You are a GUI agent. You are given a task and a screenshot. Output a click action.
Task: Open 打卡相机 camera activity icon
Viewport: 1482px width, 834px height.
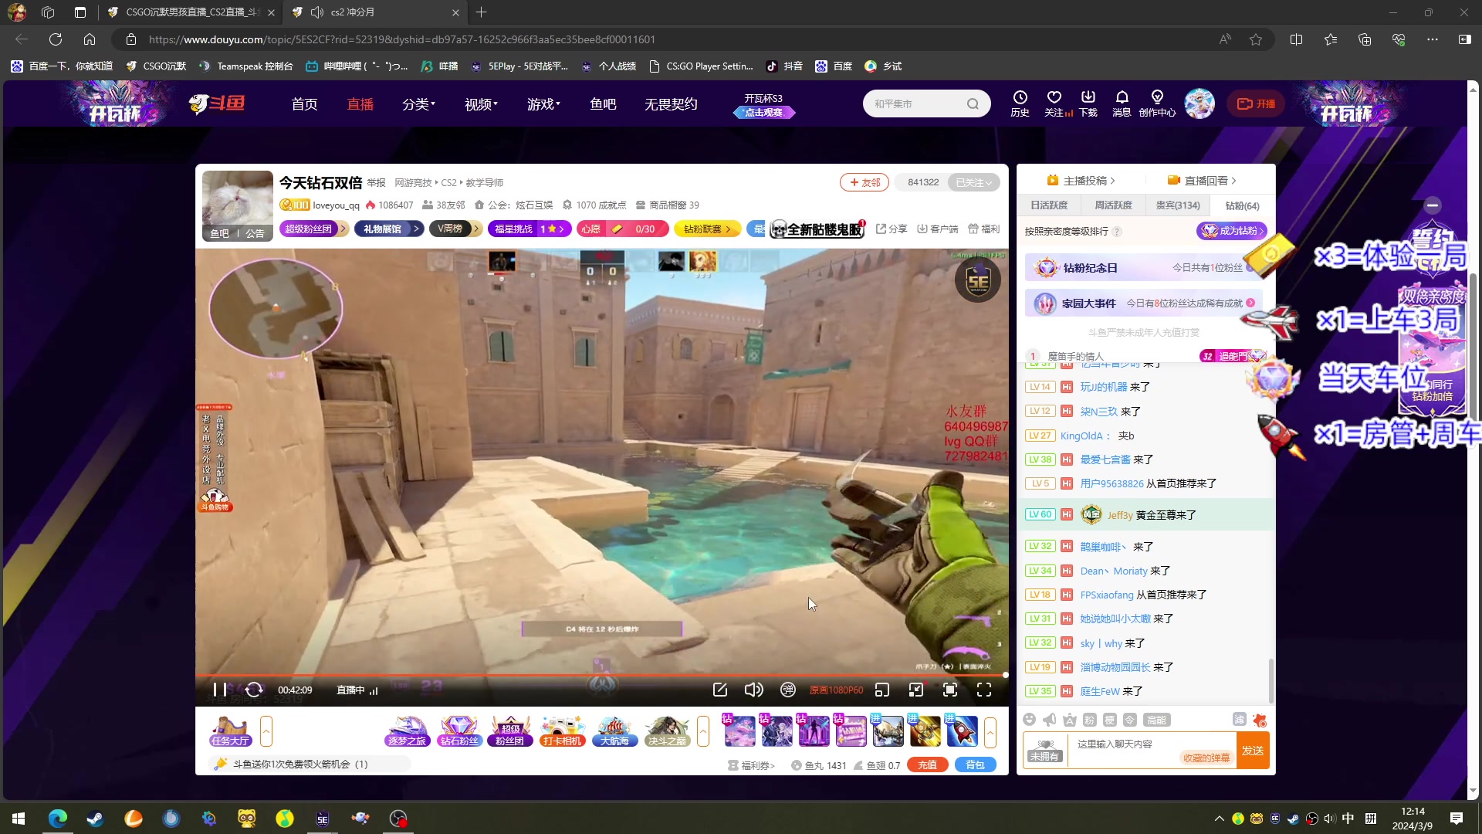(562, 731)
